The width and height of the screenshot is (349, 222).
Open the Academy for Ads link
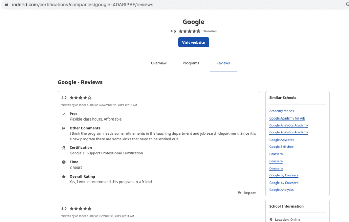[282, 111]
